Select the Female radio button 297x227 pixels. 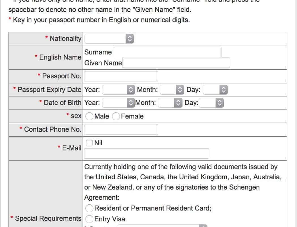click(x=116, y=116)
